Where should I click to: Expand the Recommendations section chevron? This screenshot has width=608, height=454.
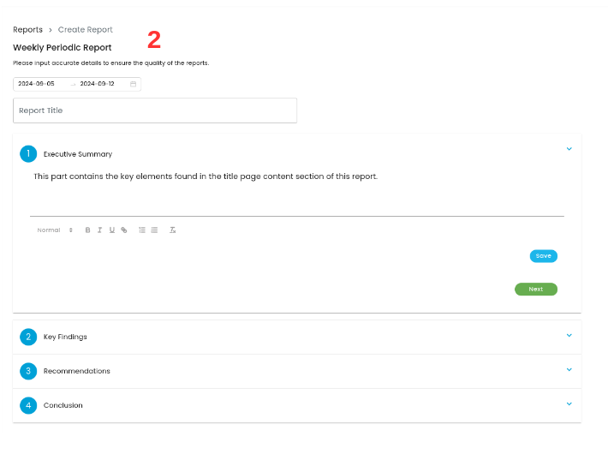point(569,370)
